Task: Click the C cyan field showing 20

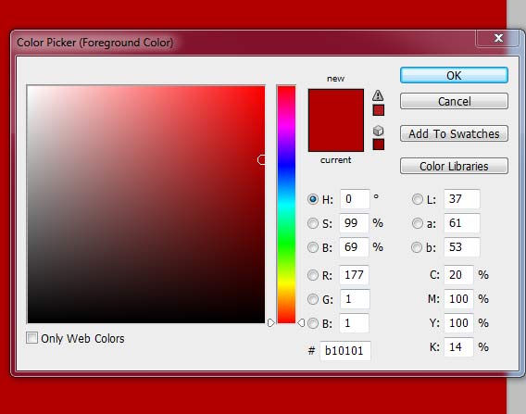Action: pyautogui.click(x=459, y=275)
